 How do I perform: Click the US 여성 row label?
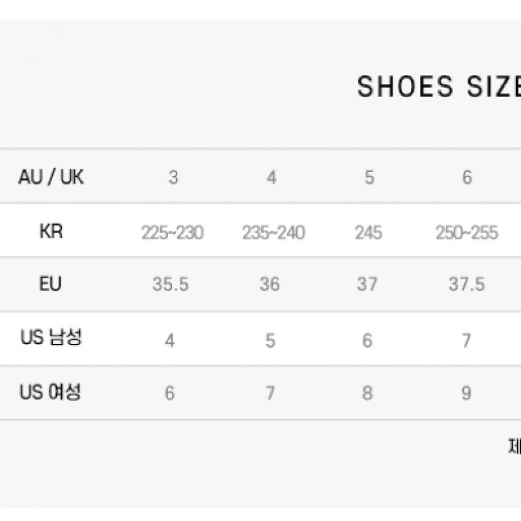(x=51, y=393)
